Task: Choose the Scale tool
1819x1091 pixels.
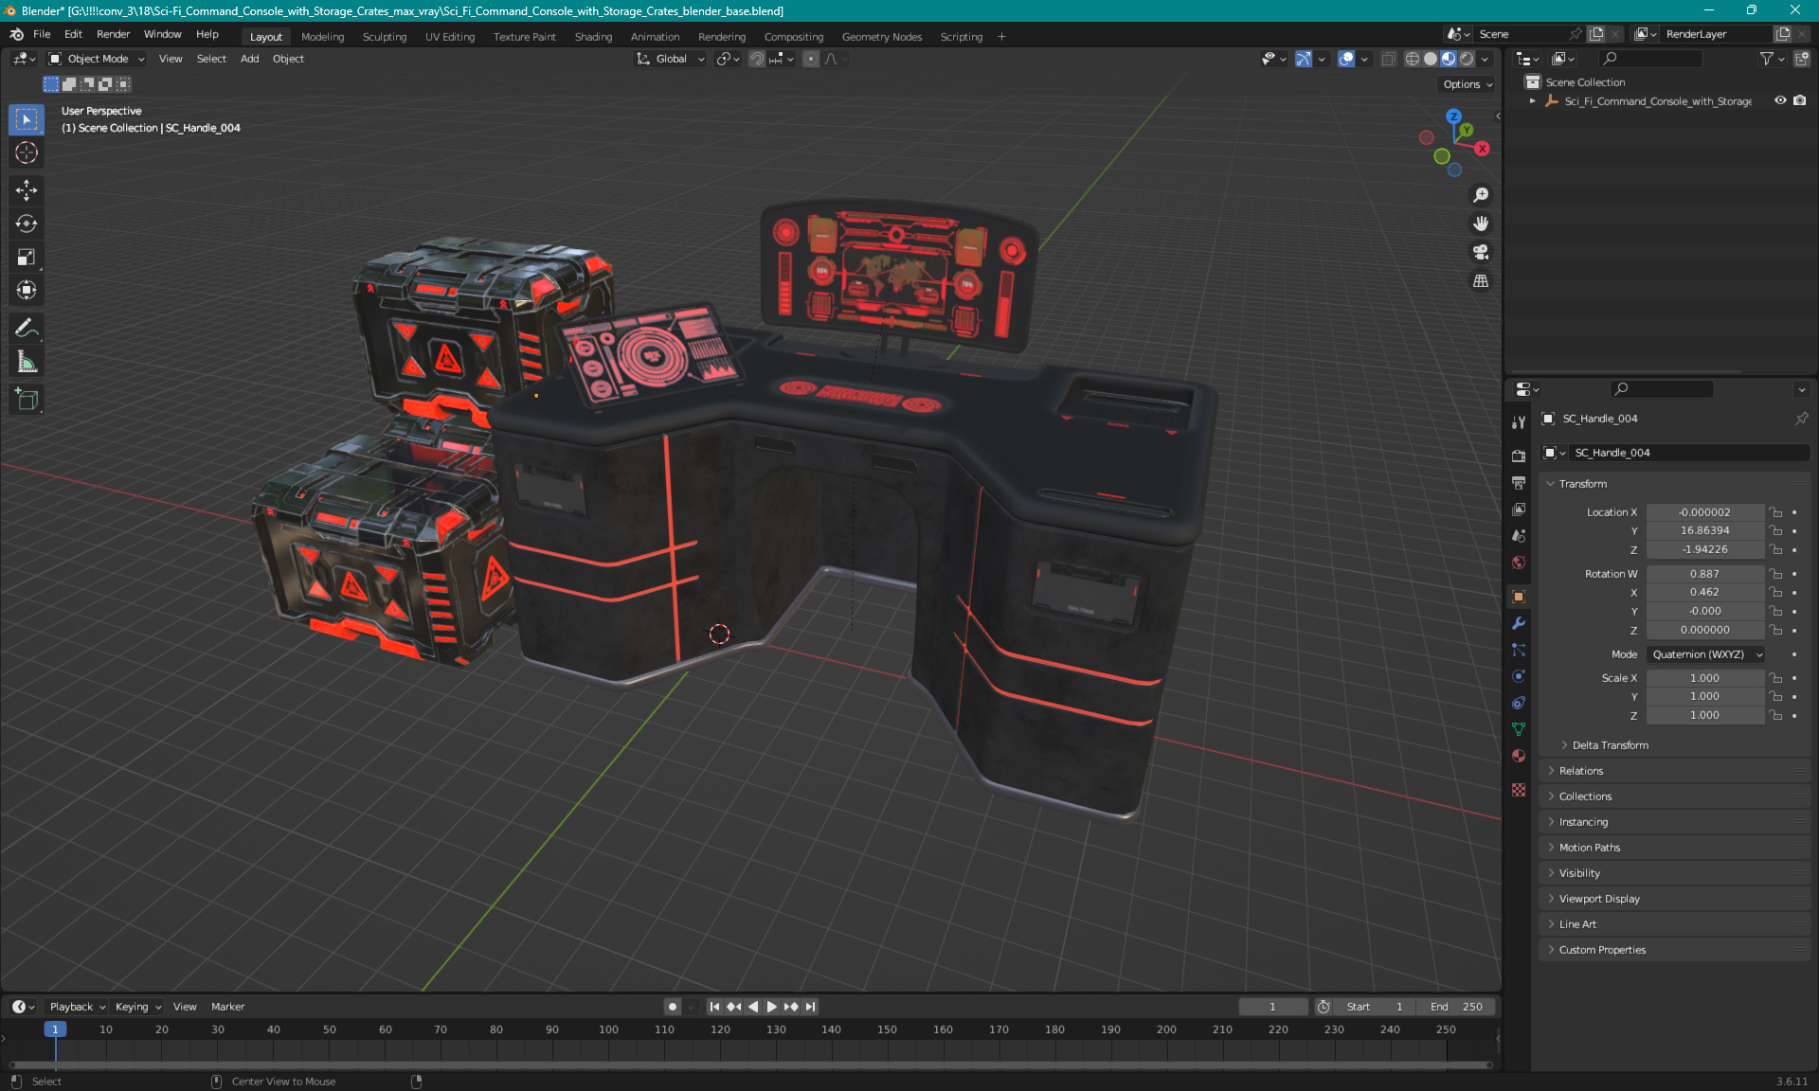Action: pyautogui.click(x=27, y=257)
